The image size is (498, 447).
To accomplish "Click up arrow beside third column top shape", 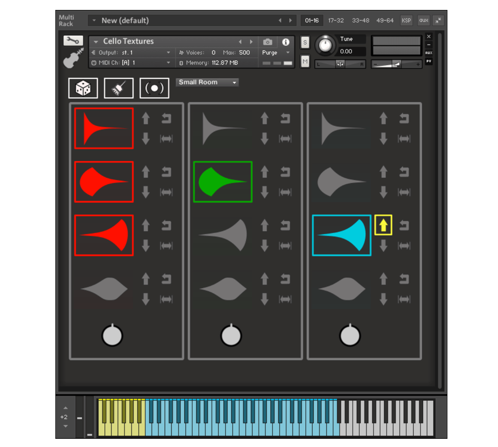I will [383, 118].
